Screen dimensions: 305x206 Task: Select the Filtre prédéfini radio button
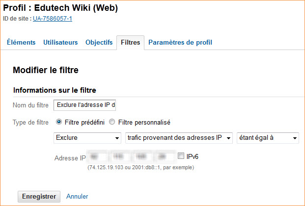59,122
